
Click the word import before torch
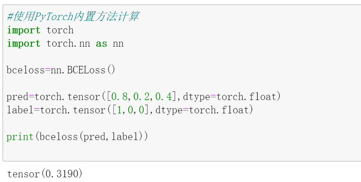tap(24, 30)
